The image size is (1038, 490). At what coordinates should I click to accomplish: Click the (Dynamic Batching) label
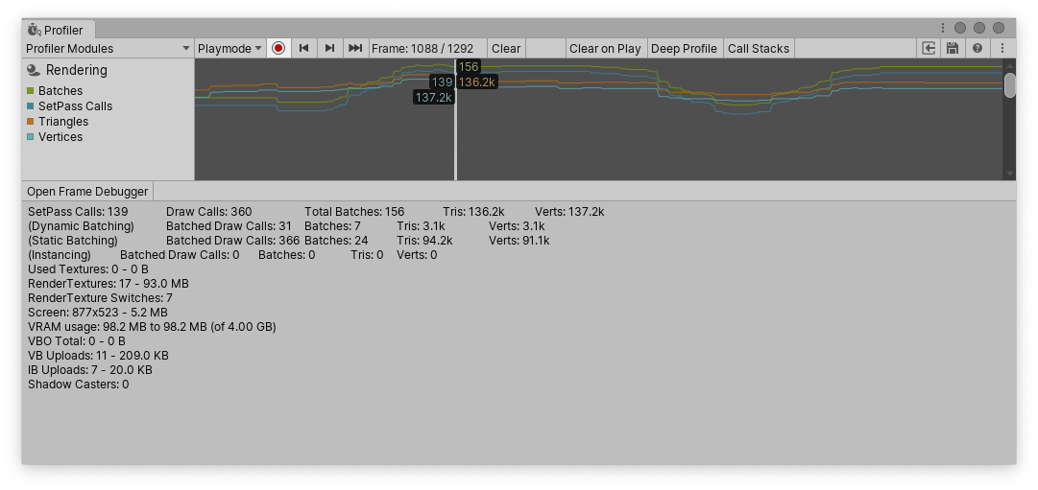pyautogui.click(x=81, y=226)
